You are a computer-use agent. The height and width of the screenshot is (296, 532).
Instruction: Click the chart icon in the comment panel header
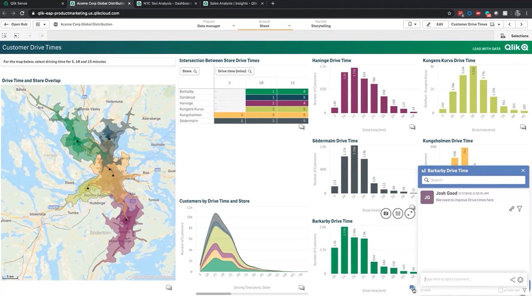point(423,170)
